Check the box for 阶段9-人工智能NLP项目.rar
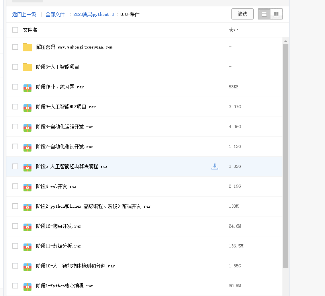The image size is (325, 296). (15, 107)
